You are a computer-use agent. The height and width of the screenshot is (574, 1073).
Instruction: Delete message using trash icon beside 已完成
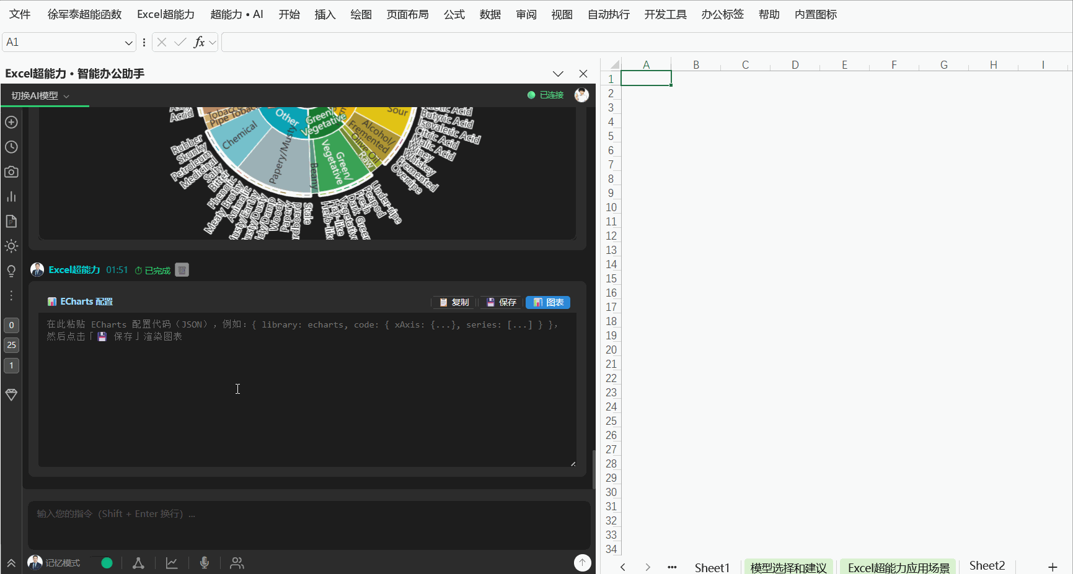(x=182, y=270)
